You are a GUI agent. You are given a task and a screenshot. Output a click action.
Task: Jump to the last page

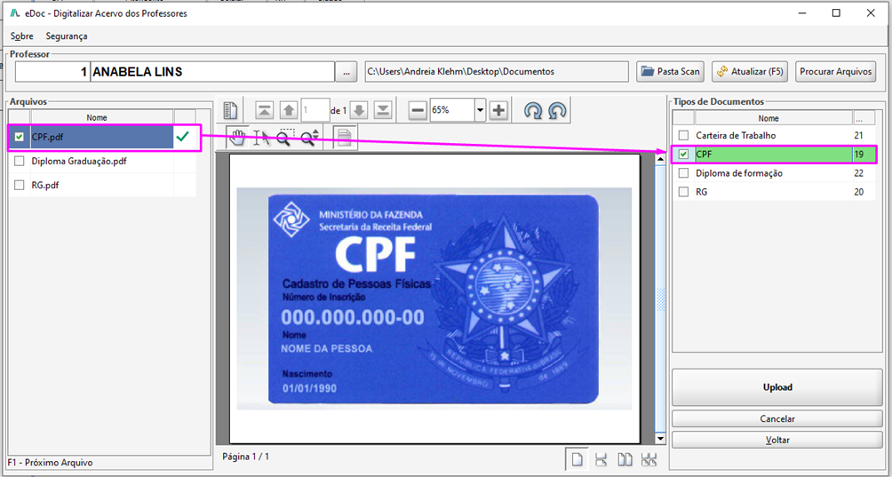pos(384,110)
